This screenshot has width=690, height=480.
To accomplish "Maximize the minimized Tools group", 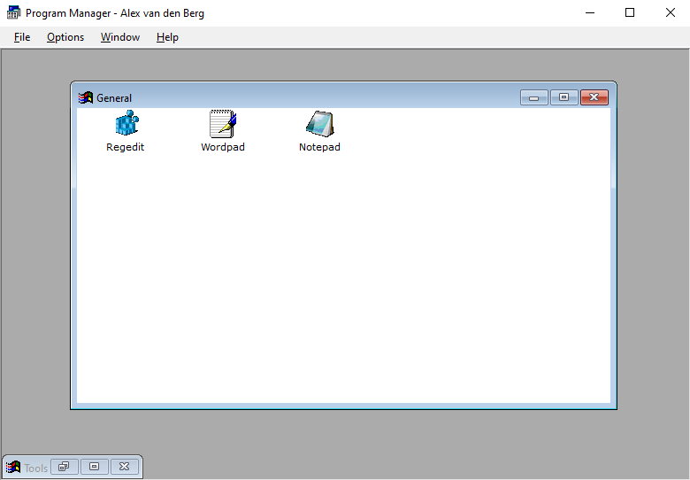I will click(94, 467).
